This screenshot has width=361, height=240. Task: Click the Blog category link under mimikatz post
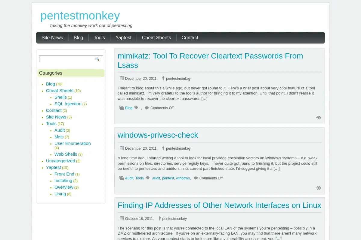point(129,108)
